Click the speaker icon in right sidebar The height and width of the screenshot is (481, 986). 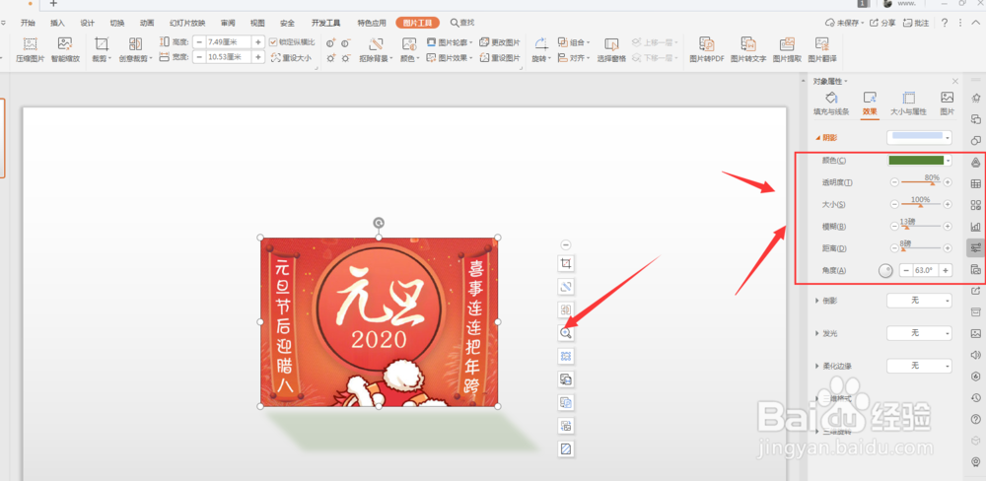click(x=976, y=355)
